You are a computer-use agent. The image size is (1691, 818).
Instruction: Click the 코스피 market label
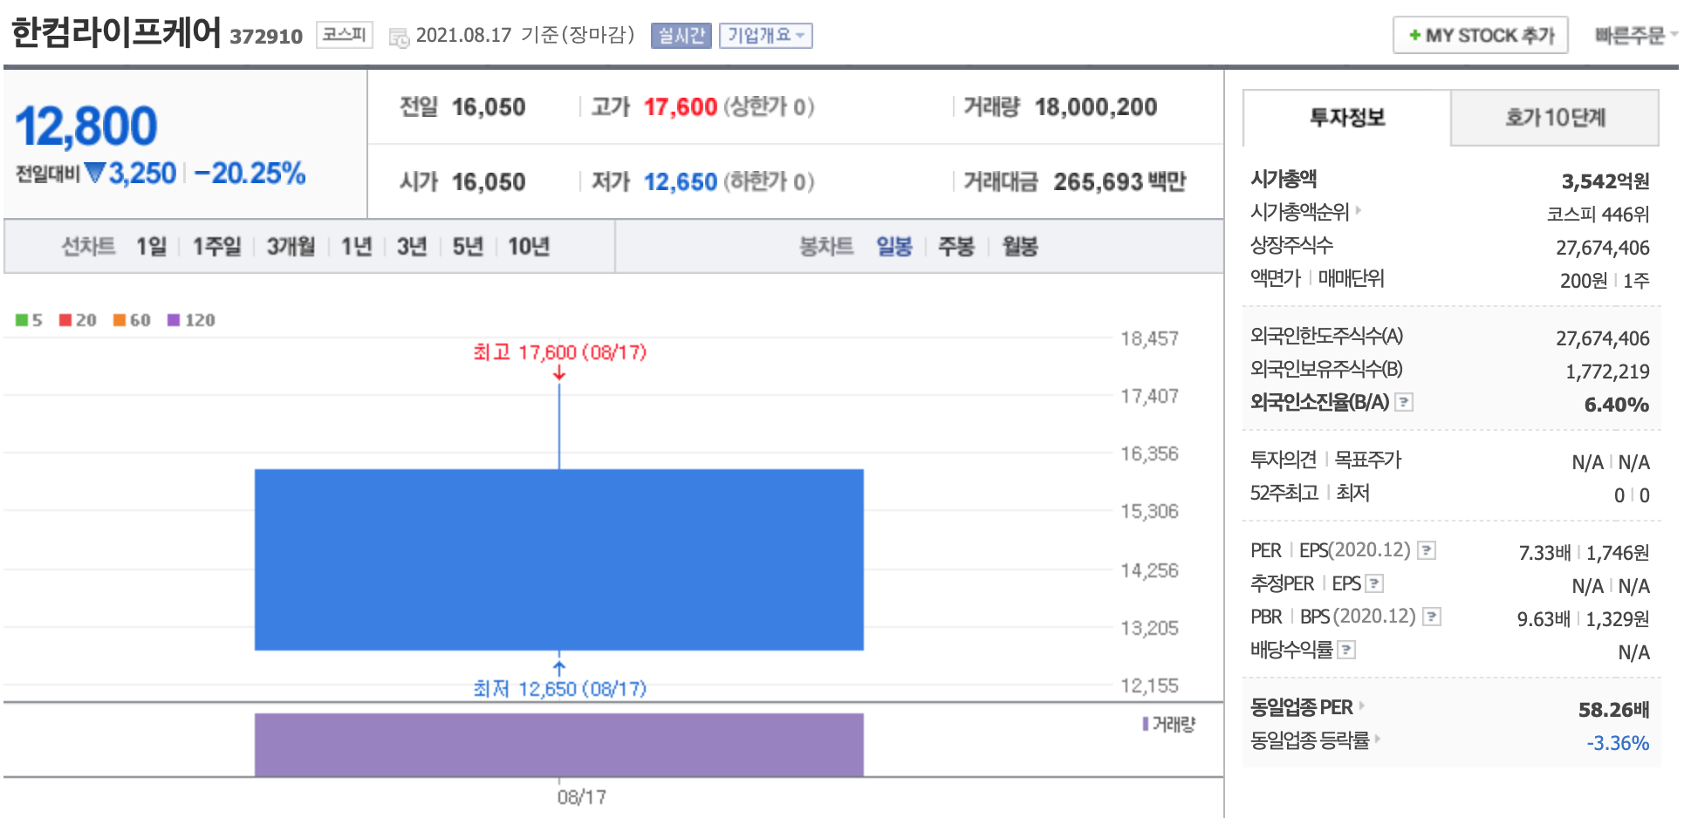[x=344, y=35]
